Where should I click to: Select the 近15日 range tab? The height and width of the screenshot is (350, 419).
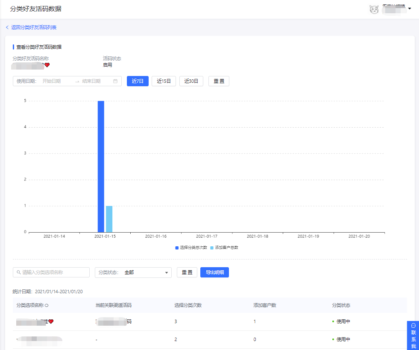tap(164, 81)
